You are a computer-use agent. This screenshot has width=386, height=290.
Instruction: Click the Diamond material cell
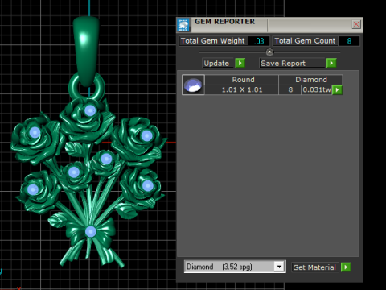tap(311, 80)
